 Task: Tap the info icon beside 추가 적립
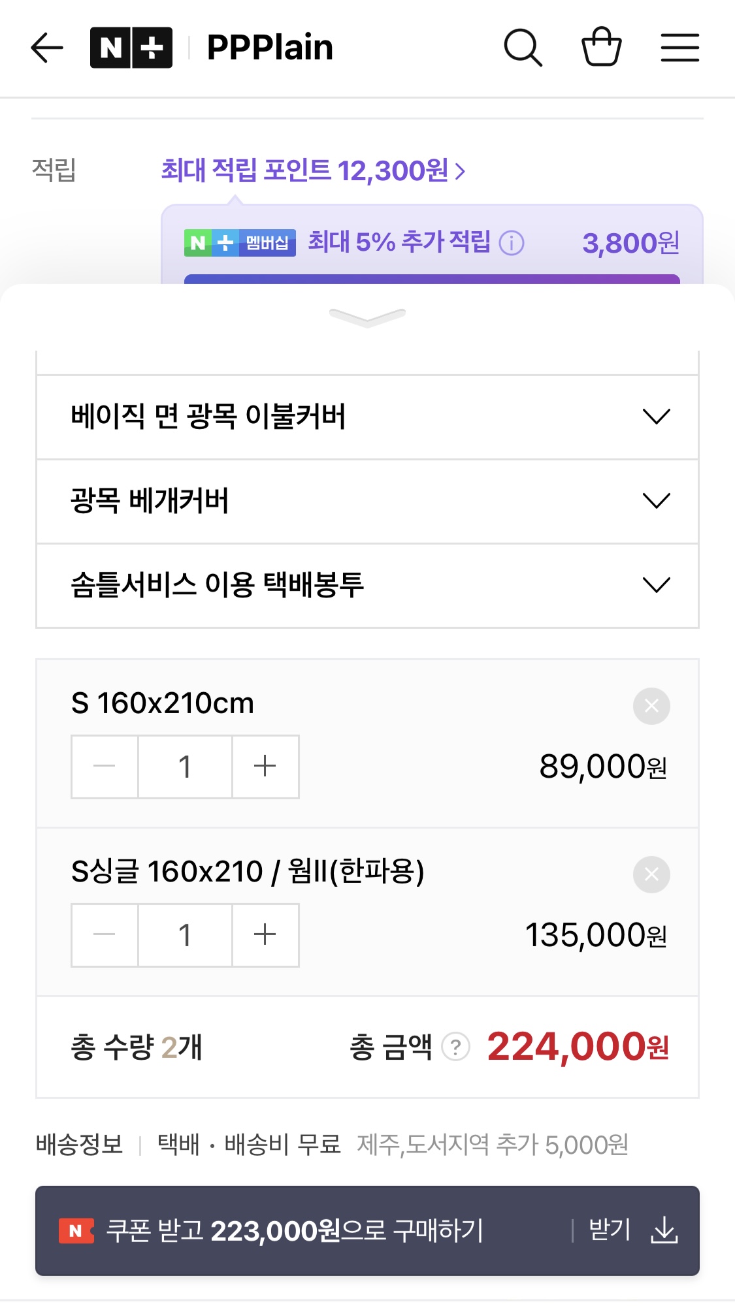(512, 243)
